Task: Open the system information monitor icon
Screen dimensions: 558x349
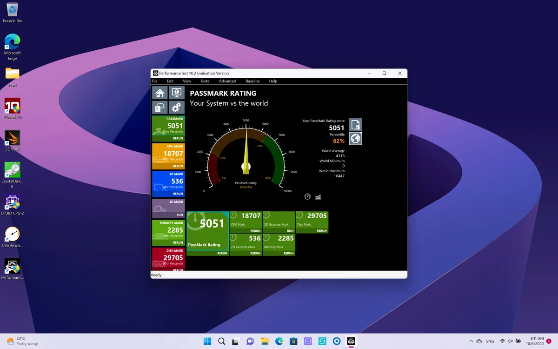Action: pos(176,93)
